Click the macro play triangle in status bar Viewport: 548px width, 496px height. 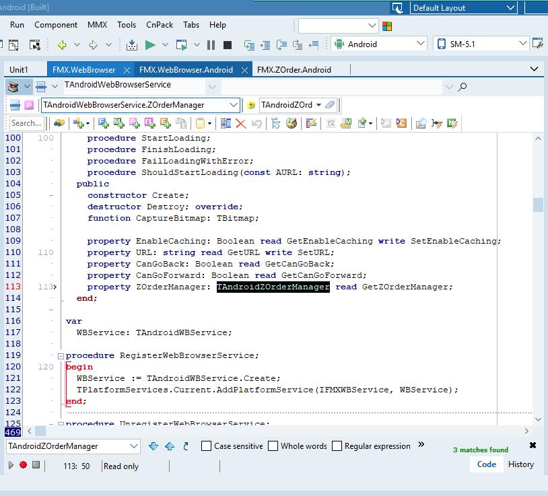point(11,465)
